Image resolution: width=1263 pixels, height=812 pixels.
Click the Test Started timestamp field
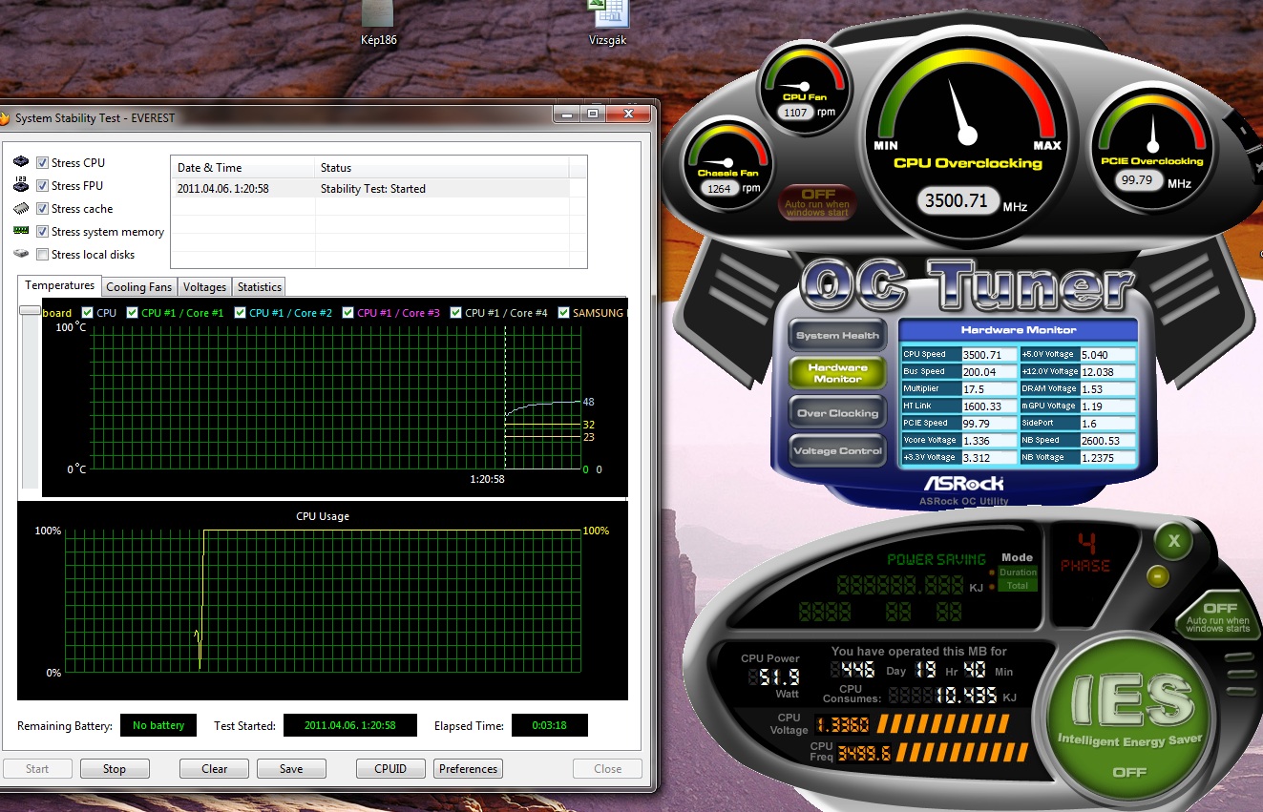pos(351,726)
